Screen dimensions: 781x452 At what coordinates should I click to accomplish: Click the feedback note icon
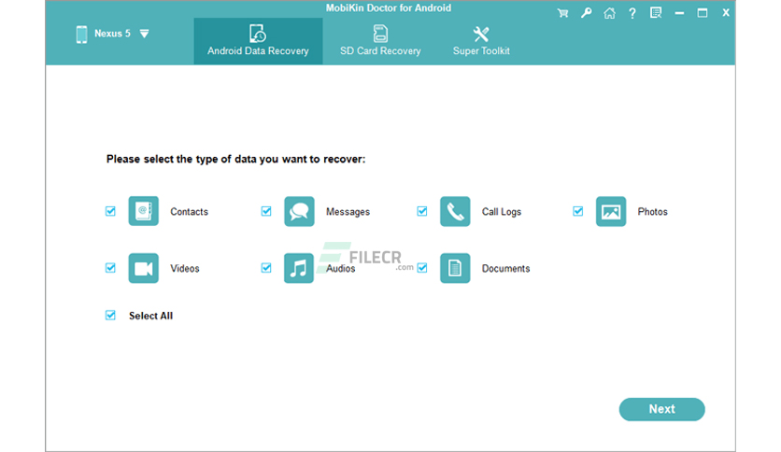click(x=656, y=13)
